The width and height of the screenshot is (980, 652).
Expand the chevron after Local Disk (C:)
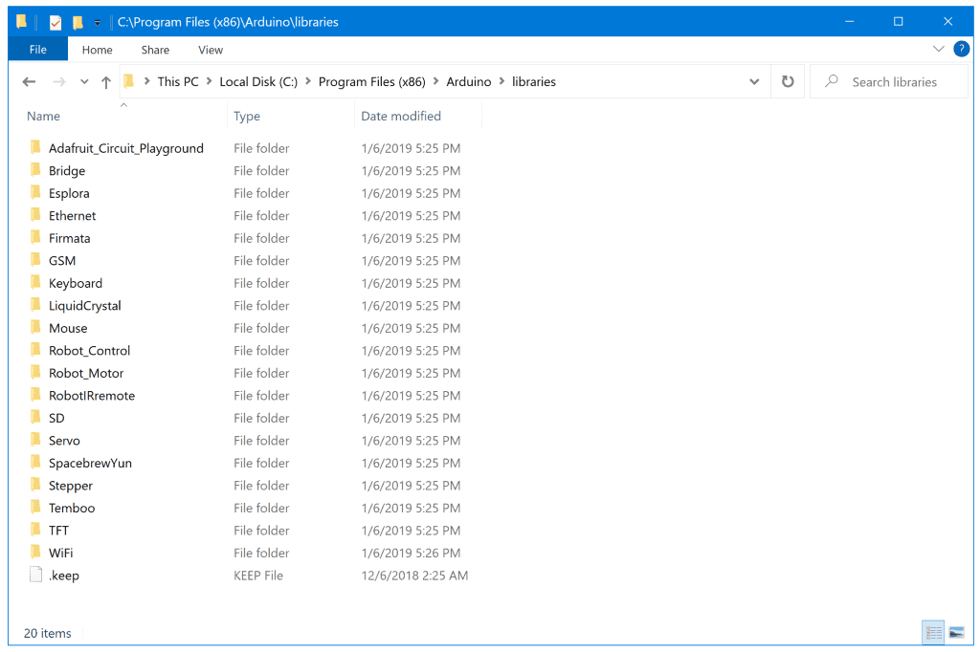[x=308, y=81]
